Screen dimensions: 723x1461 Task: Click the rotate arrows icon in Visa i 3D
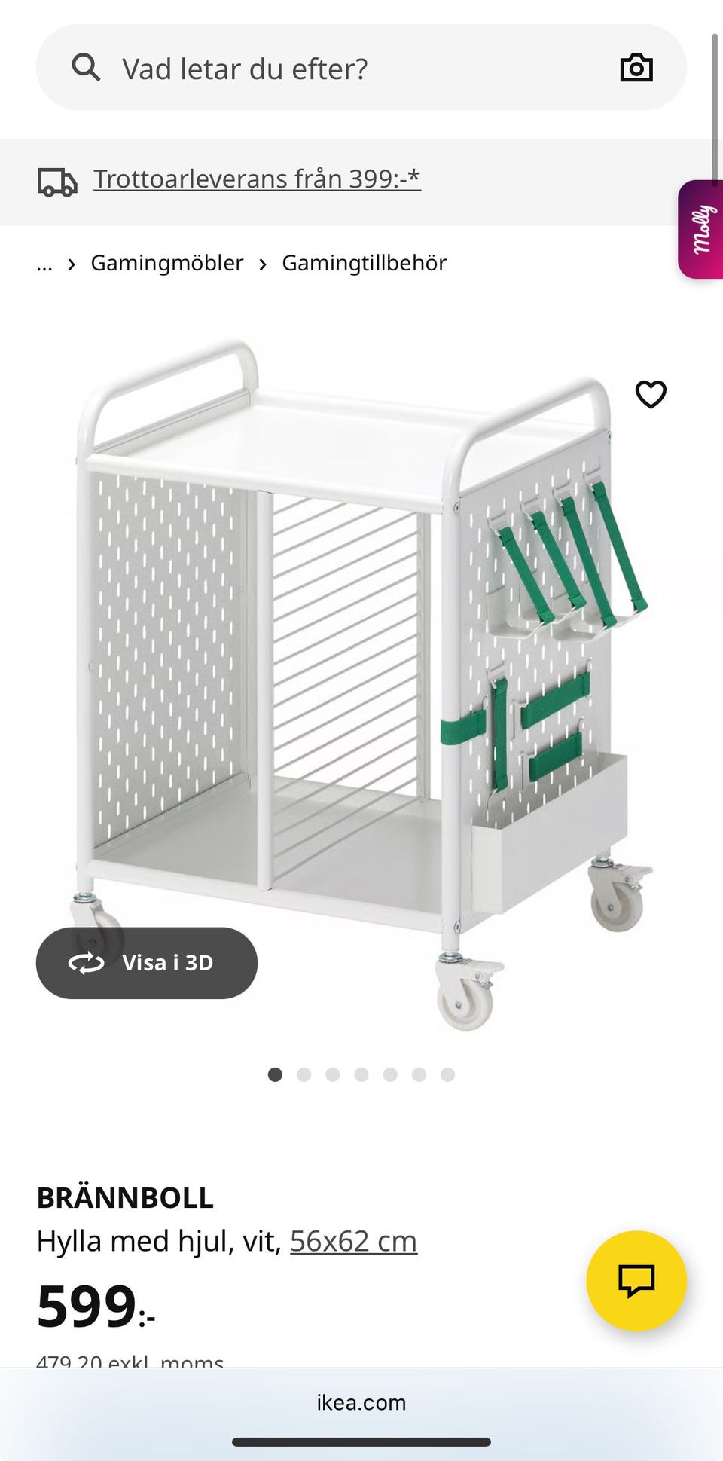pyautogui.click(x=86, y=963)
